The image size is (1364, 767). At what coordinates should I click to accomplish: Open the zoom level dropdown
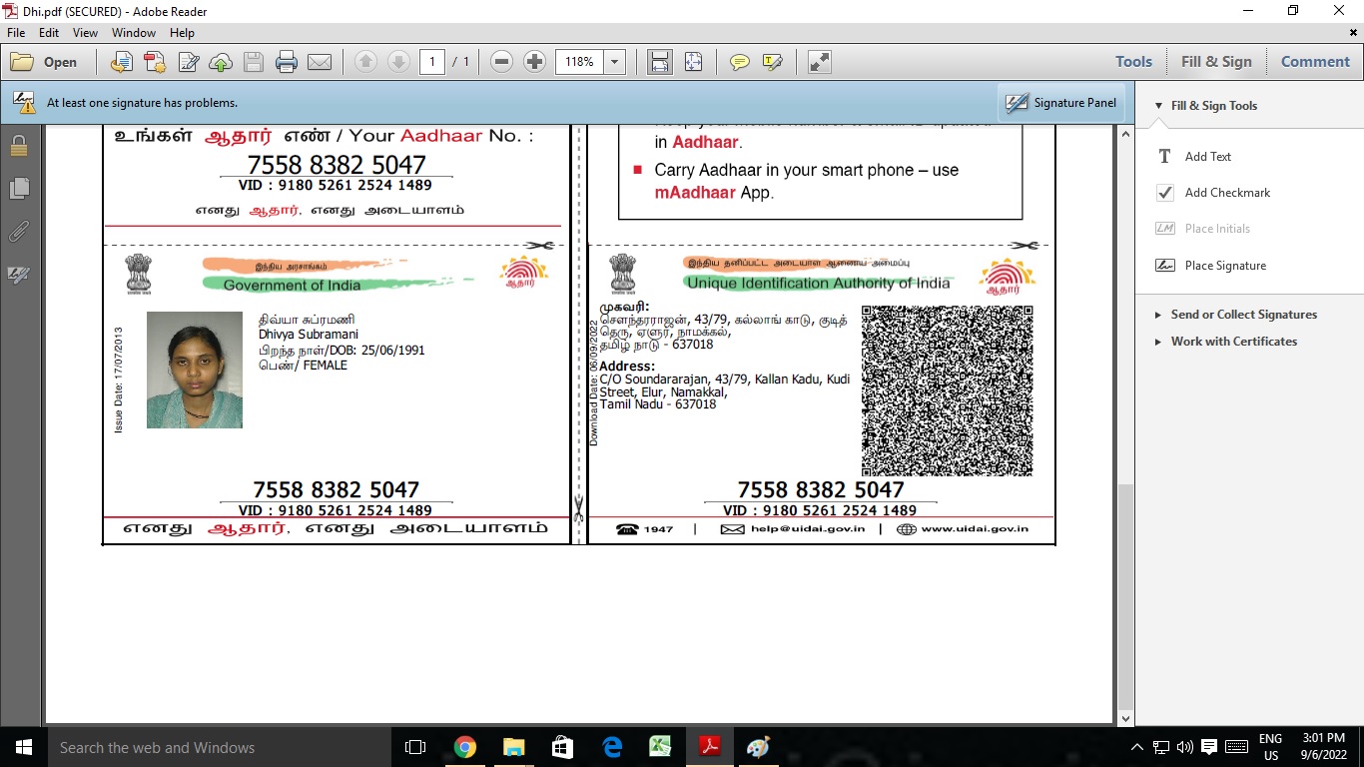click(615, 62)
